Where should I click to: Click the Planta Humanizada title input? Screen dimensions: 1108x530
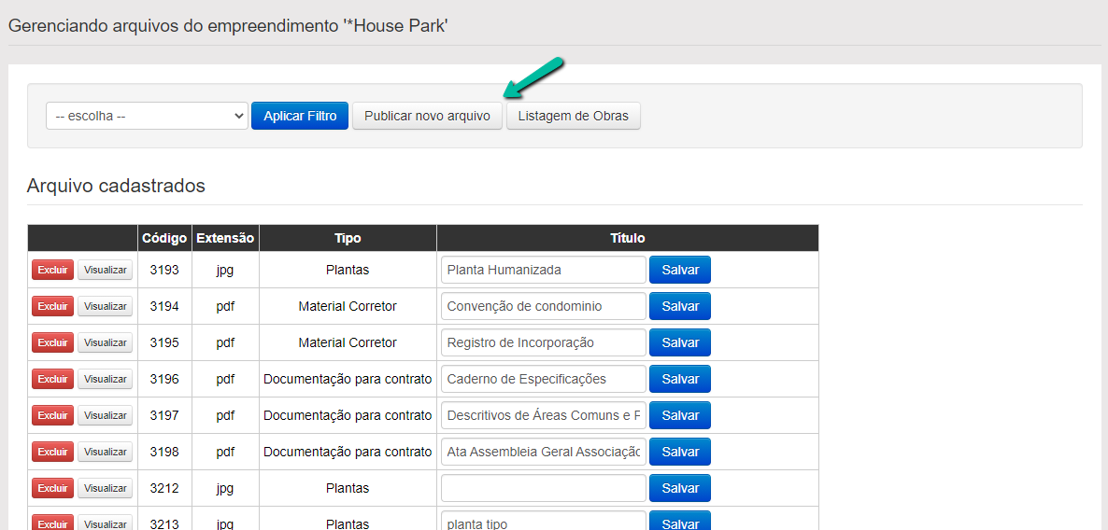point(544,270)
